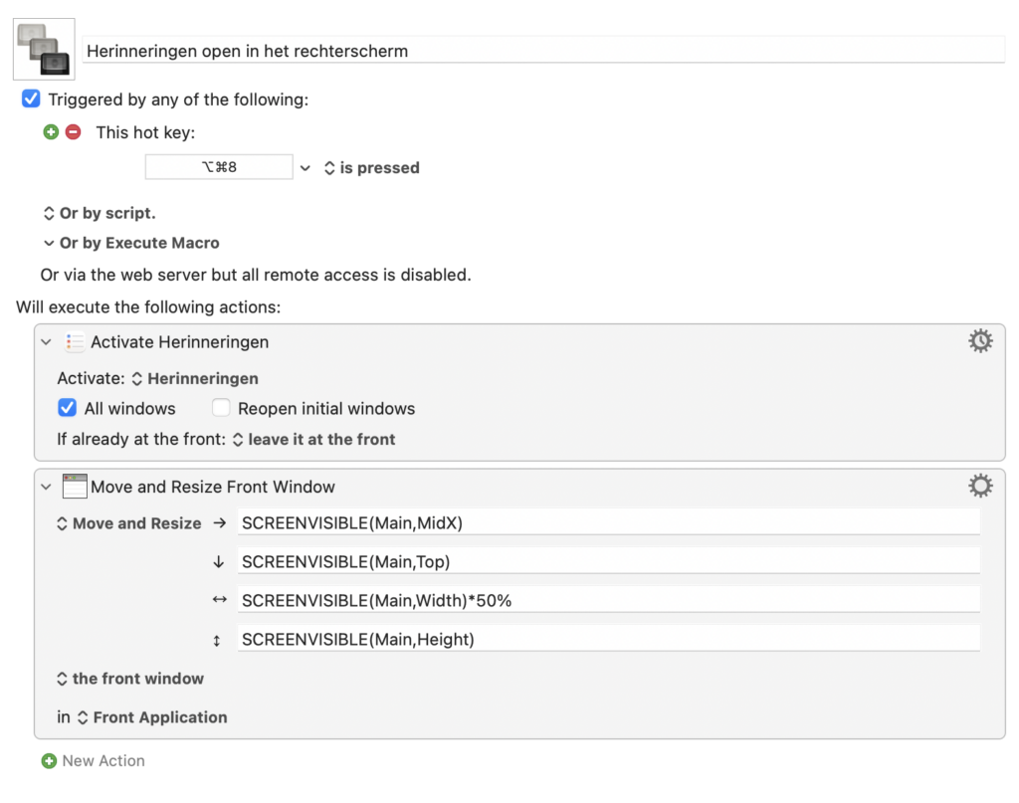Open the 'Or by Execute Macro' menu
Image resolution: width=1019 pixels, height=803 pixels.
tap(130, 243)
